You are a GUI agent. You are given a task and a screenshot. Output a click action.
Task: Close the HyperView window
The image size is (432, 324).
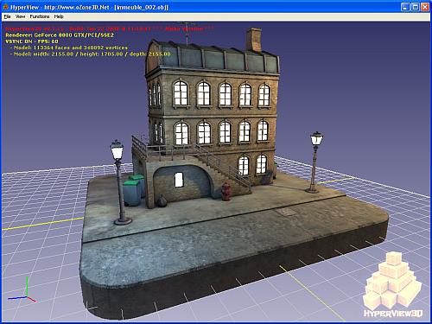[425, 7]
